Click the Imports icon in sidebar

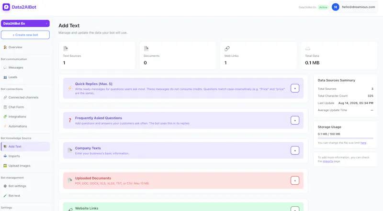pyautogui.click(x=5, y=156)
